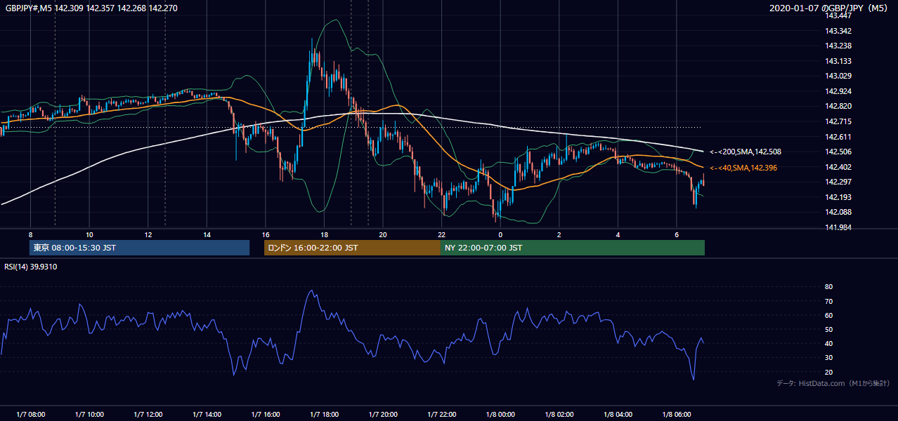Click the 142.297 price axis value
The image size is (898, 421).
click(839, 182)
